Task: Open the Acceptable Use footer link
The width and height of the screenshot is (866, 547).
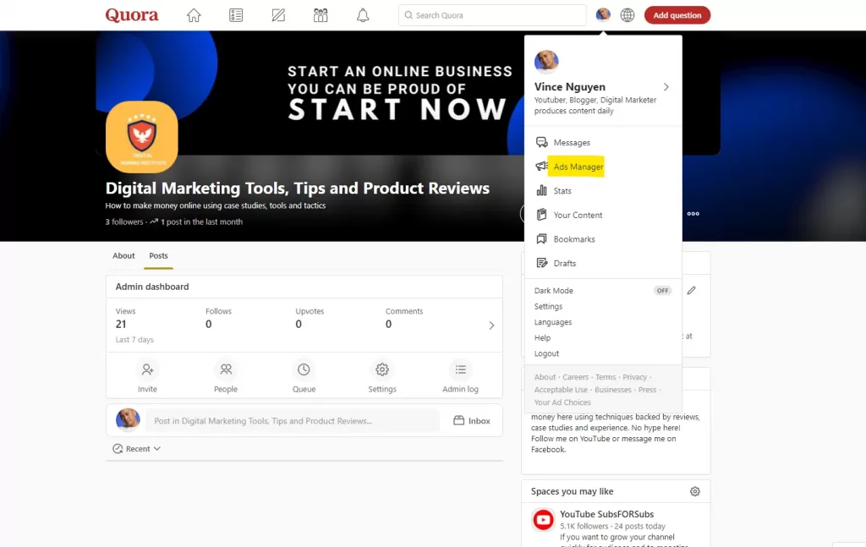Action: point(562,390)
